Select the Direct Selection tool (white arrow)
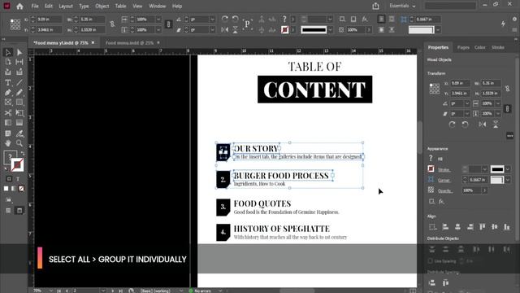The width and height of the screenshot is (520, 293). [x=19, y=52]
